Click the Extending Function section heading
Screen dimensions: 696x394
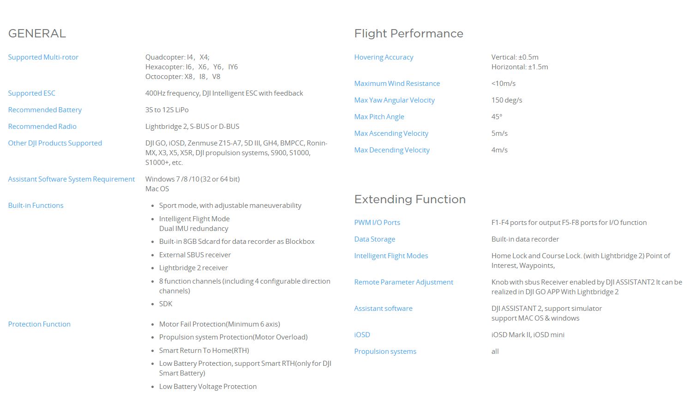click(410, 200)
